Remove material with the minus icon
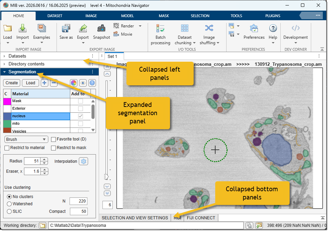Screen dimensions: 329x232 pos(54,83)
